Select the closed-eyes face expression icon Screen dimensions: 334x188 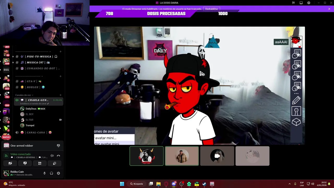296,75
